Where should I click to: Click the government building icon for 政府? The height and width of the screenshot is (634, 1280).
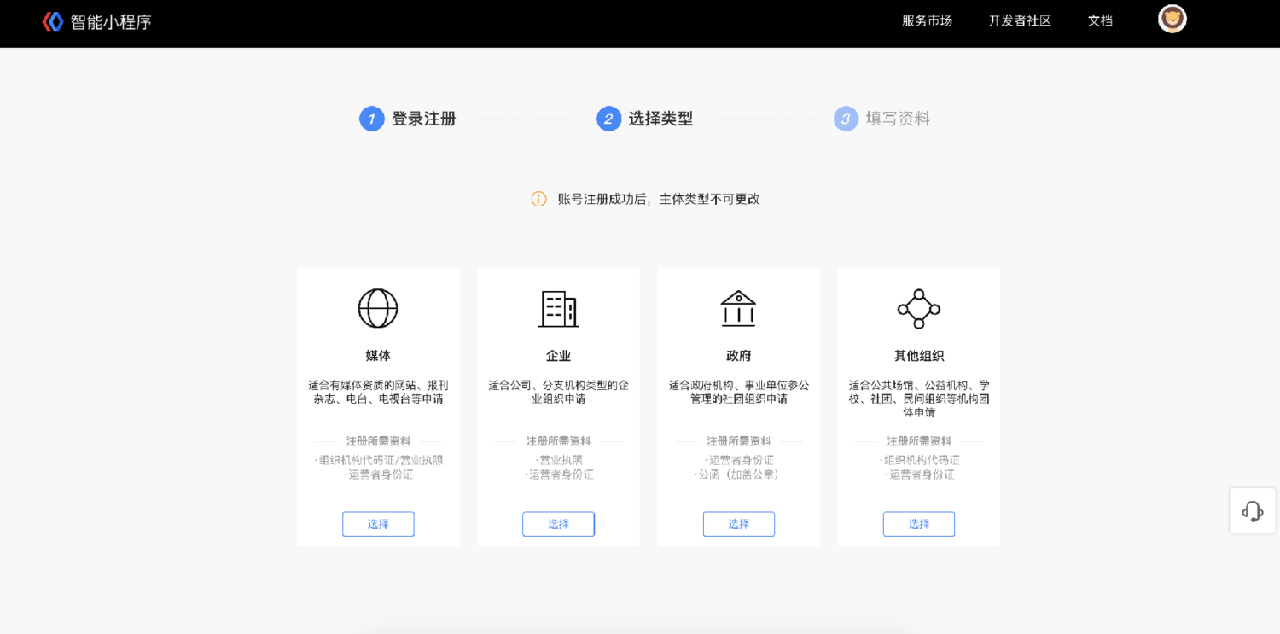tap(738, 308)
